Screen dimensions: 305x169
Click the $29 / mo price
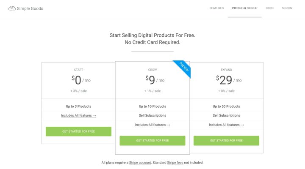(226, 80)
